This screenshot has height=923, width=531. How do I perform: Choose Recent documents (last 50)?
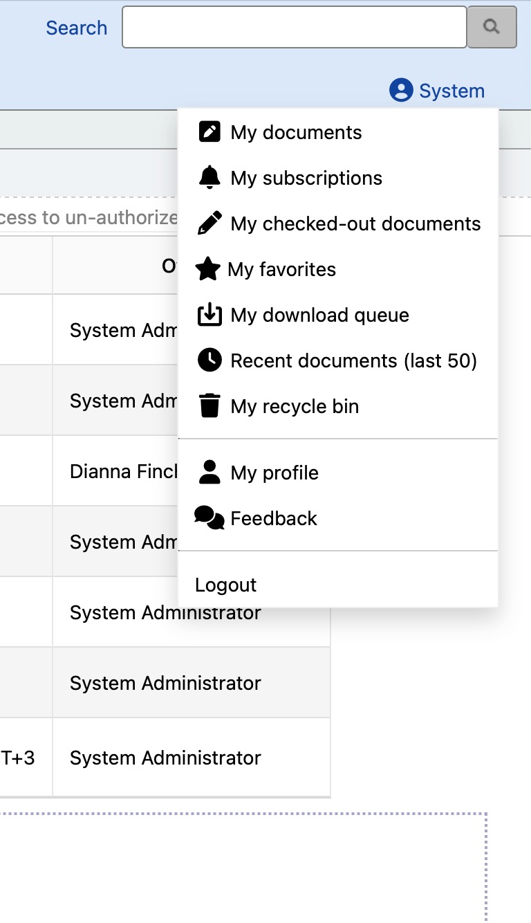point(353,360)
